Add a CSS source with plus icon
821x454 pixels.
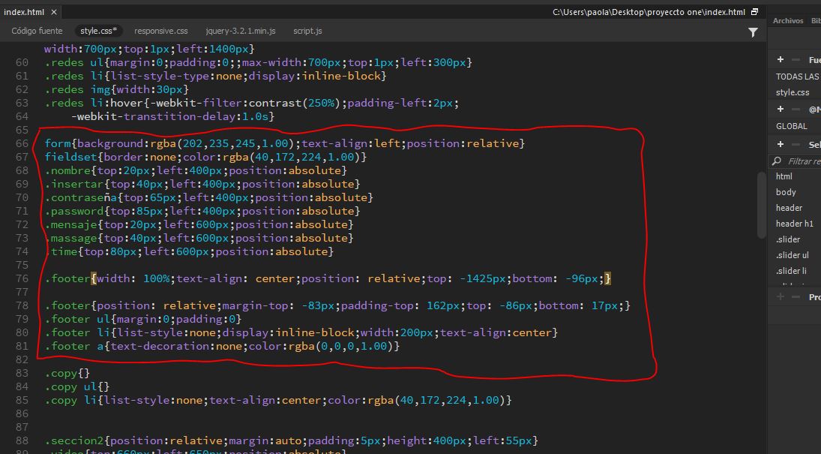point(781,60)
